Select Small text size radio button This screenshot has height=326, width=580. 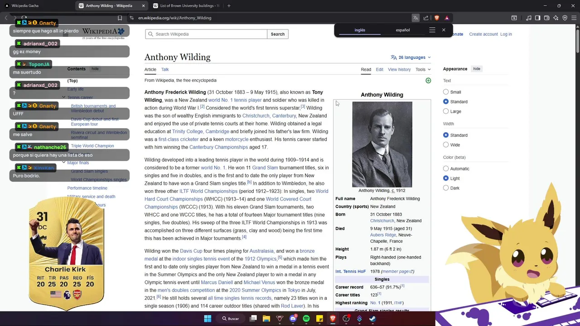click(446, 92)
